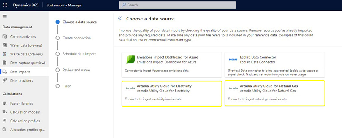Click the Calculation profiles icon
The height and width of the screenshot is (138, 342).
click(x=5, y=121)
